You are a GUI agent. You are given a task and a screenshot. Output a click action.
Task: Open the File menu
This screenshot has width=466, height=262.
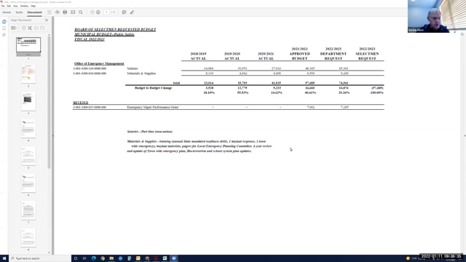pos(3,6)
